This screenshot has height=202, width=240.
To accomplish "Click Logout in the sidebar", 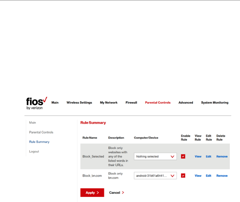I will [x=34, y=151].
